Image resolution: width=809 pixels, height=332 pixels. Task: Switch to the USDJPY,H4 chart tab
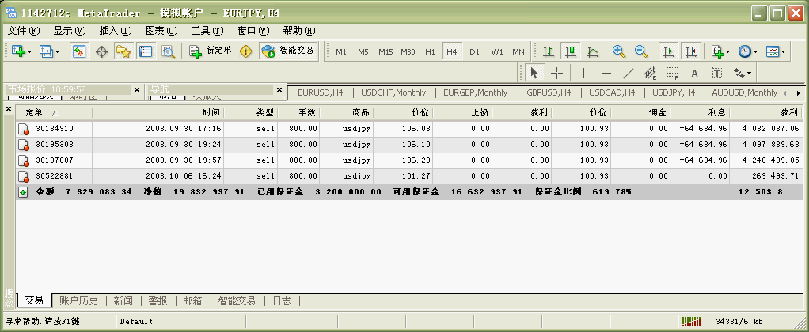tap(674, 92)
